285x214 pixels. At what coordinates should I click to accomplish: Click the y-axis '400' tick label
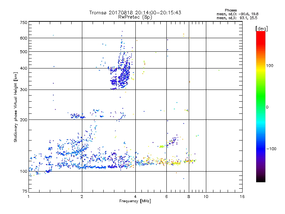[x=24, y=68]
